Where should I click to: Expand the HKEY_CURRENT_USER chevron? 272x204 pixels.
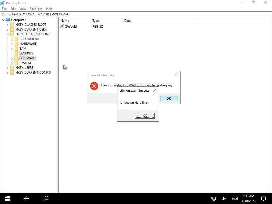point(7,30)
